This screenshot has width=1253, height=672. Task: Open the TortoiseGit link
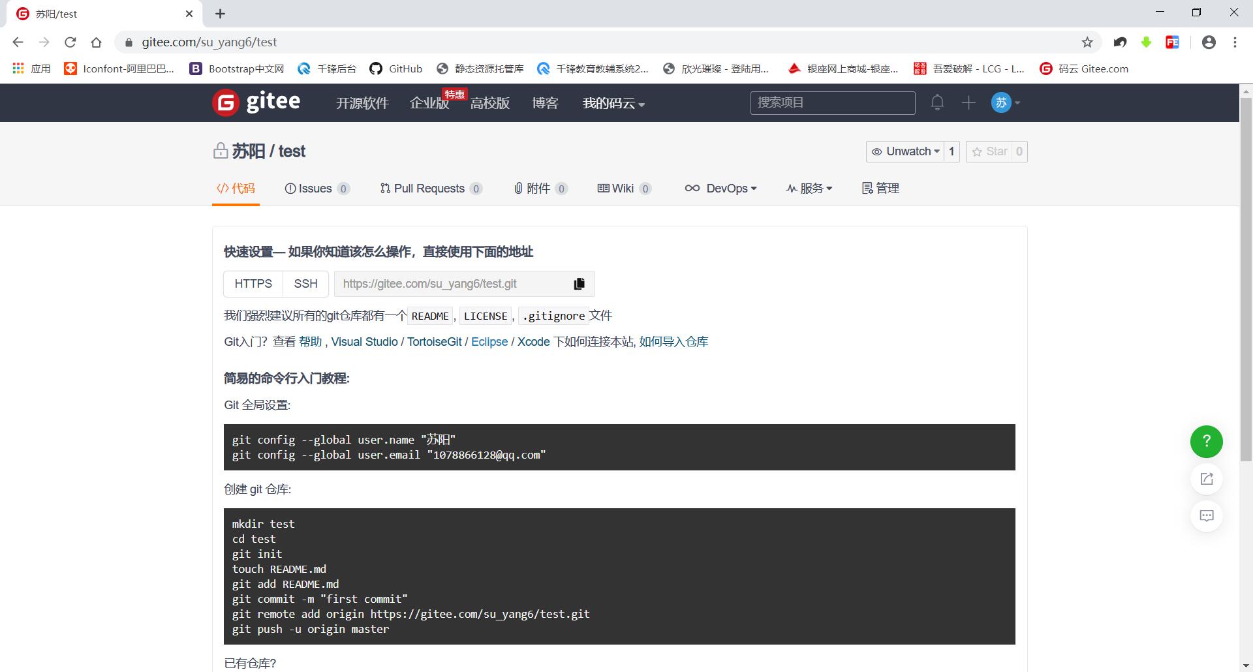pyautogui.click(x=435, y=342)
